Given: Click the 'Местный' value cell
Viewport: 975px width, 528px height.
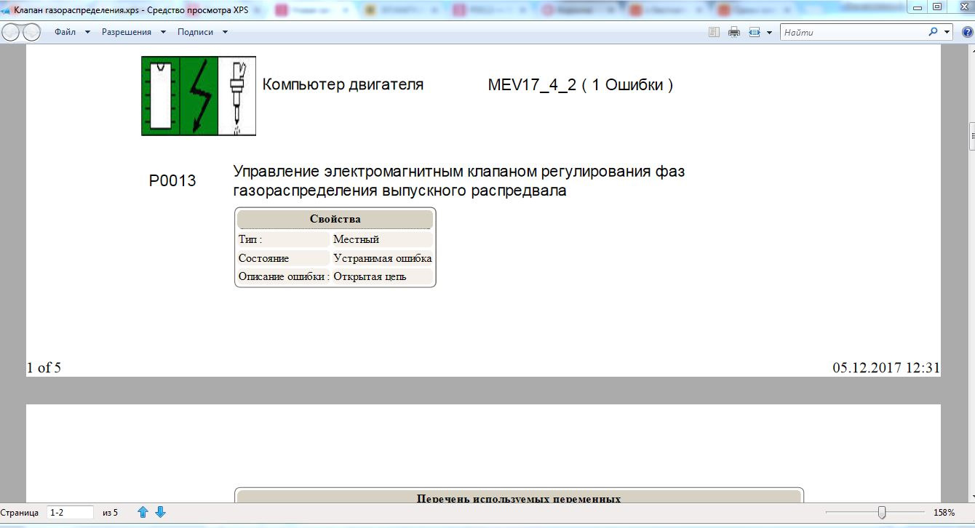Looking at the screenshot, I should pos(383,239).
